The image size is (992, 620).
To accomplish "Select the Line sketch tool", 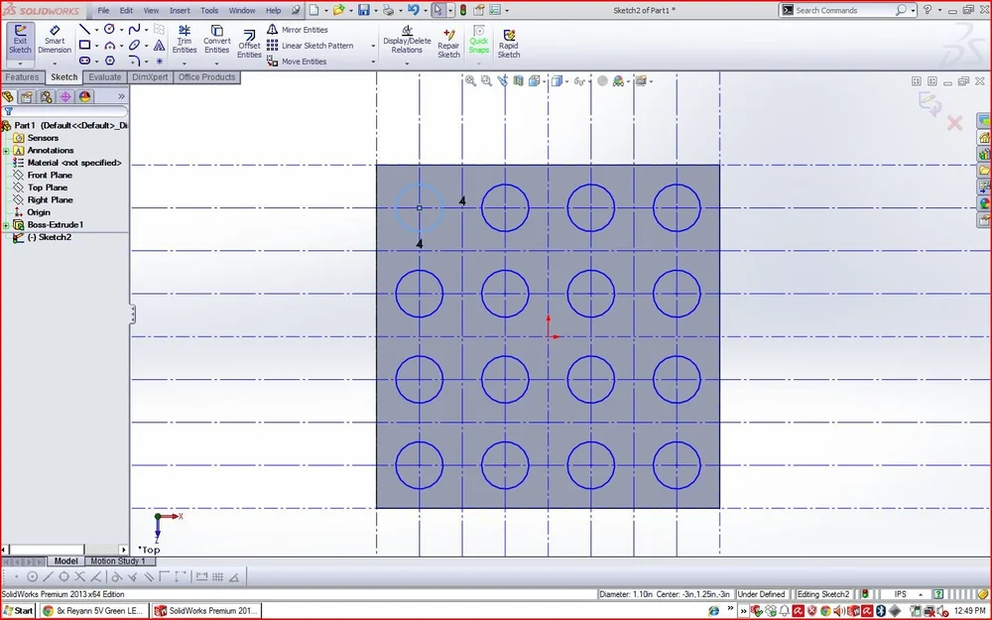I will [x=84, y=29].
